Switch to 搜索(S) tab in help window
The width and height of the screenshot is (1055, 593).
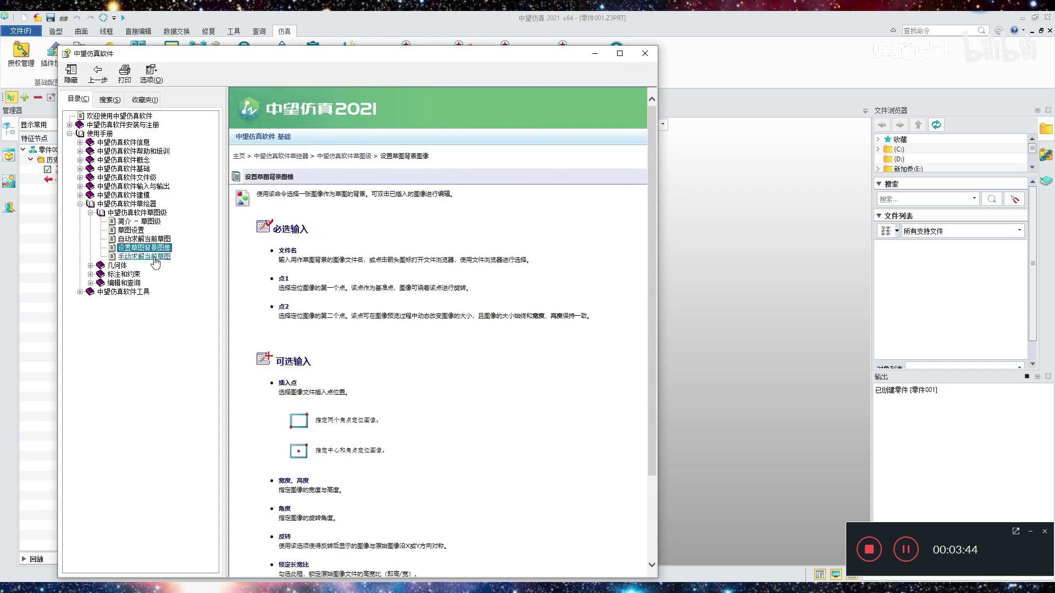pyautogui.click(x=109, y=99)
